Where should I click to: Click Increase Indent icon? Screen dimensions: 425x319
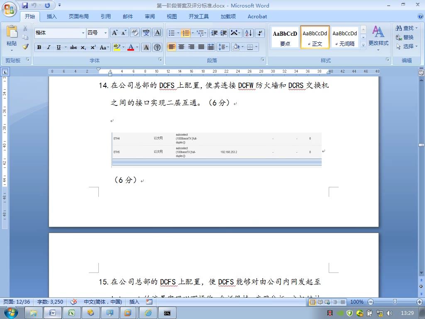[x=224, y=33]
